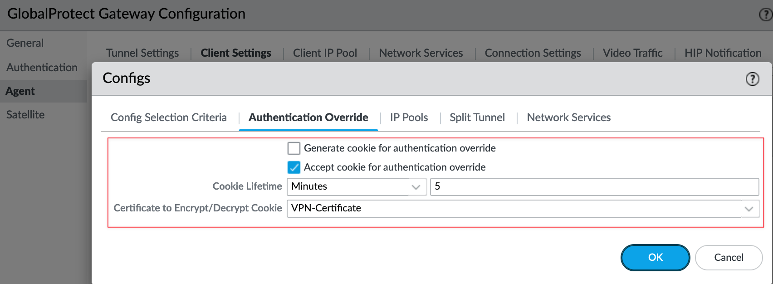Click the Certificate to Encrypt/Decrypt Cookie label
This screenshot has width=773, height=284.
(x=198, y=208)
